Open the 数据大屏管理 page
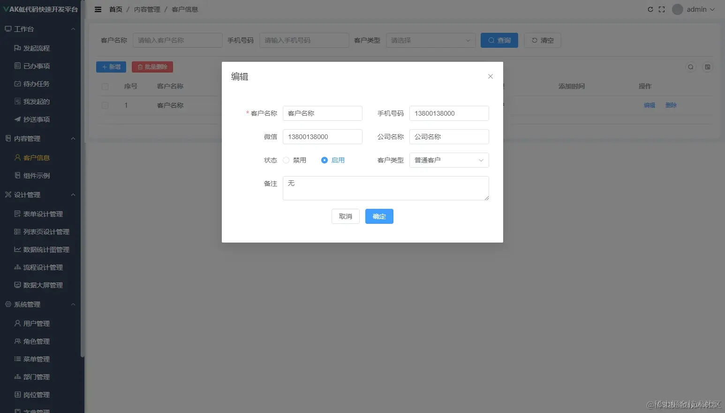Screen dimensions: 725x413 coord(38,285)
